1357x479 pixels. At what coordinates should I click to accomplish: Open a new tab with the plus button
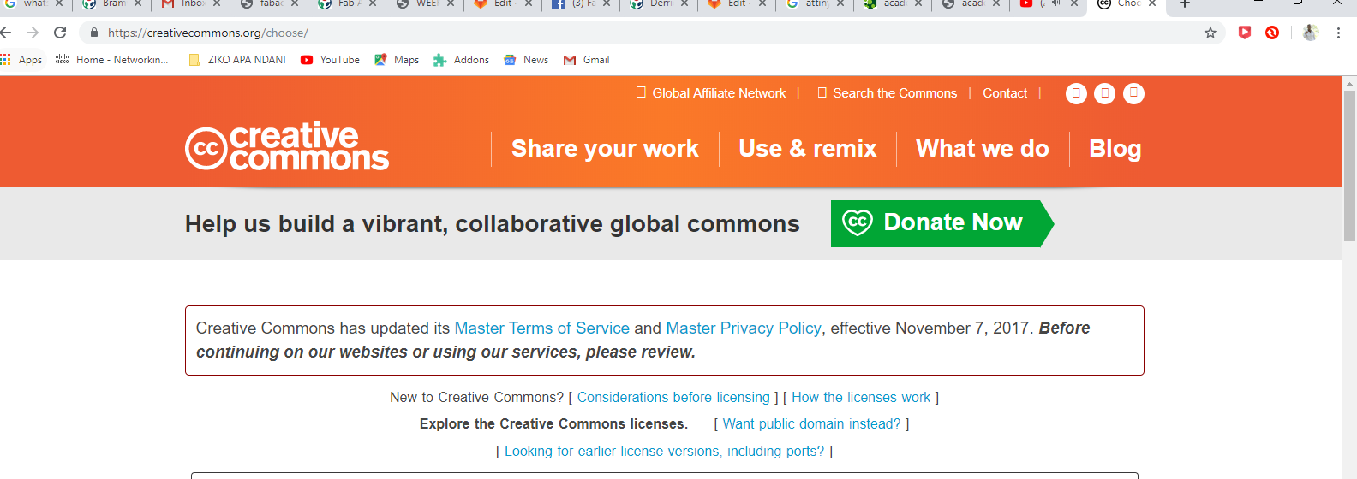pos(1185,3)
